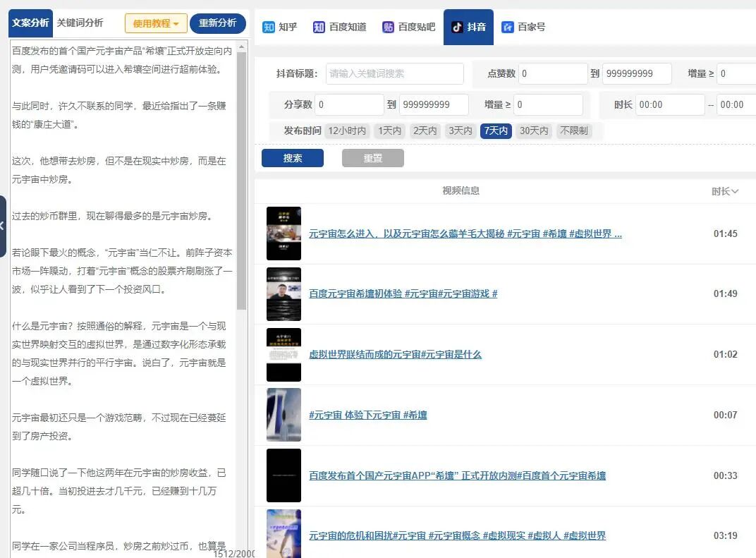Click the 重置 button
This screenshot has width=756, height=558.
pos(372,158)
